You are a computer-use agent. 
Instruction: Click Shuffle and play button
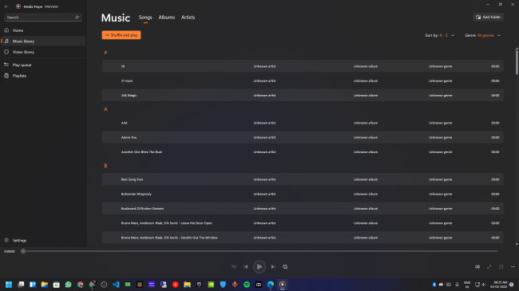[121, 35]
